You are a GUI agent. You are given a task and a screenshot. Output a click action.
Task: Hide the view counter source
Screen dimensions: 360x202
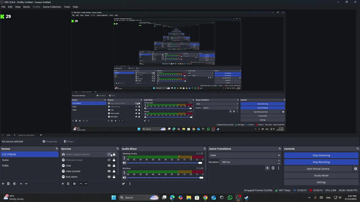point(109,171)
